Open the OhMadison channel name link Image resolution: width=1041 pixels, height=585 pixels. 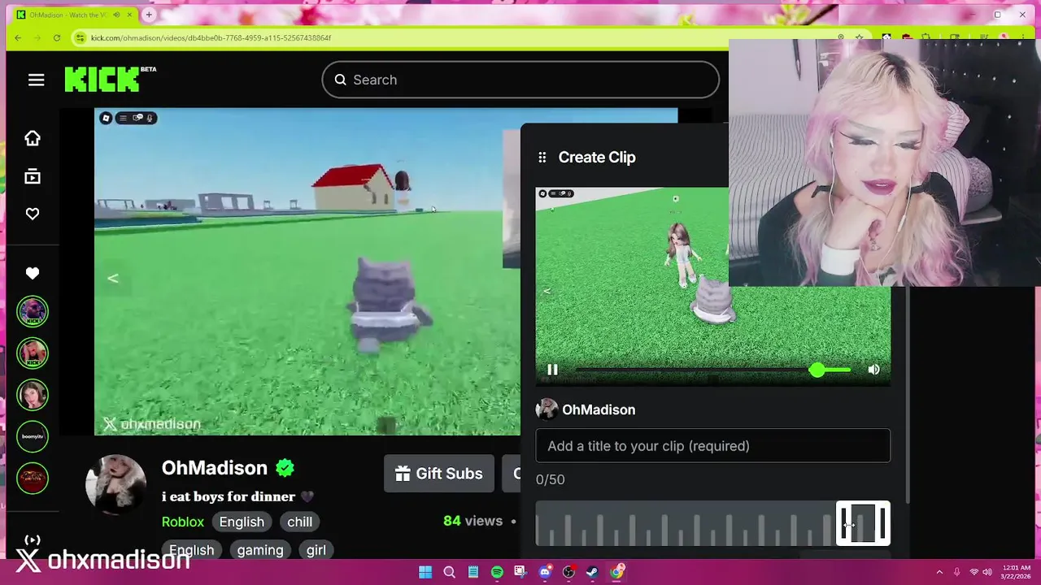[215, 468]
